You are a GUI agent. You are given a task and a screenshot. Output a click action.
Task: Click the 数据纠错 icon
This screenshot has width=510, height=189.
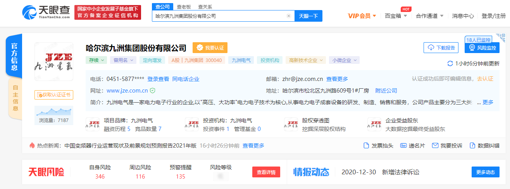pos(472,146)
